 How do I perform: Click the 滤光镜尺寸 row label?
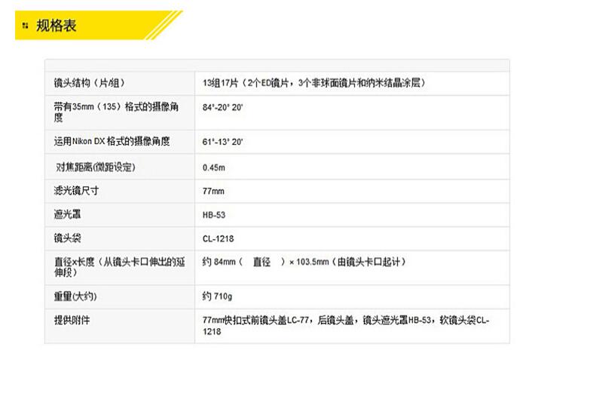click(76, 191)
